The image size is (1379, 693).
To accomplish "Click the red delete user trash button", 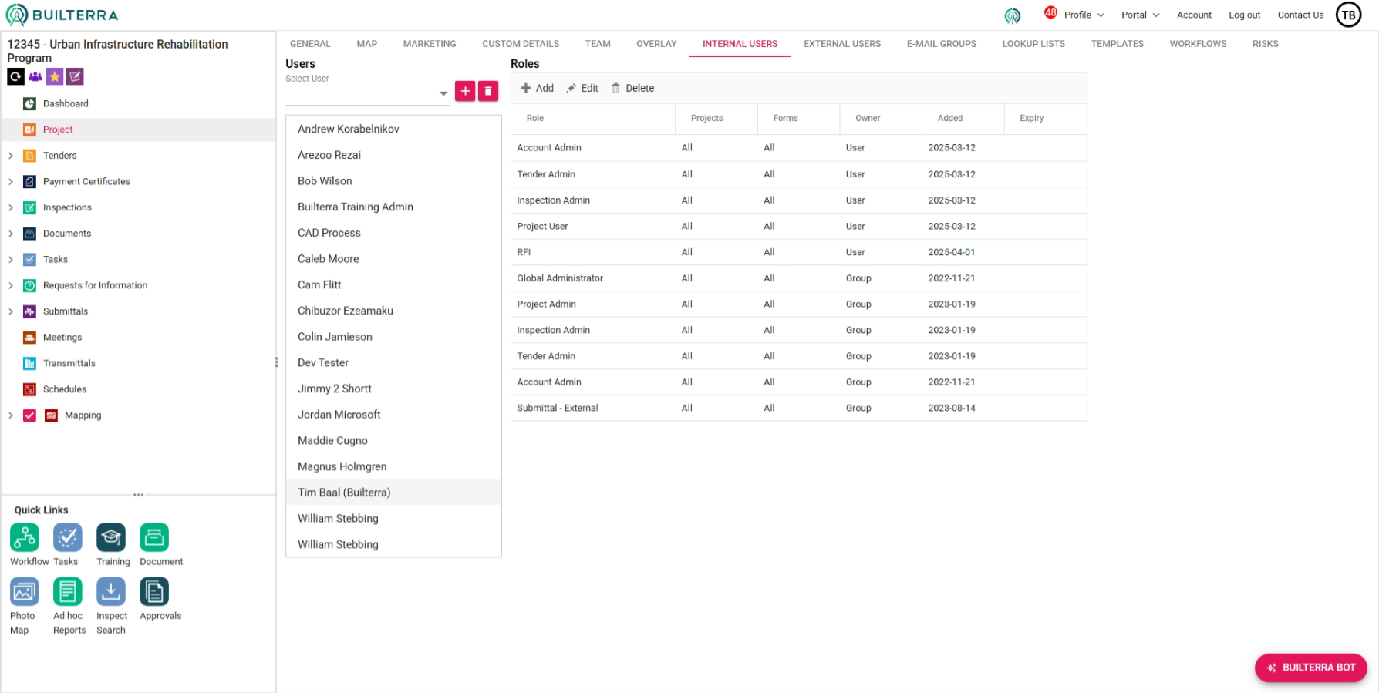I will click(x=488, y=91).
